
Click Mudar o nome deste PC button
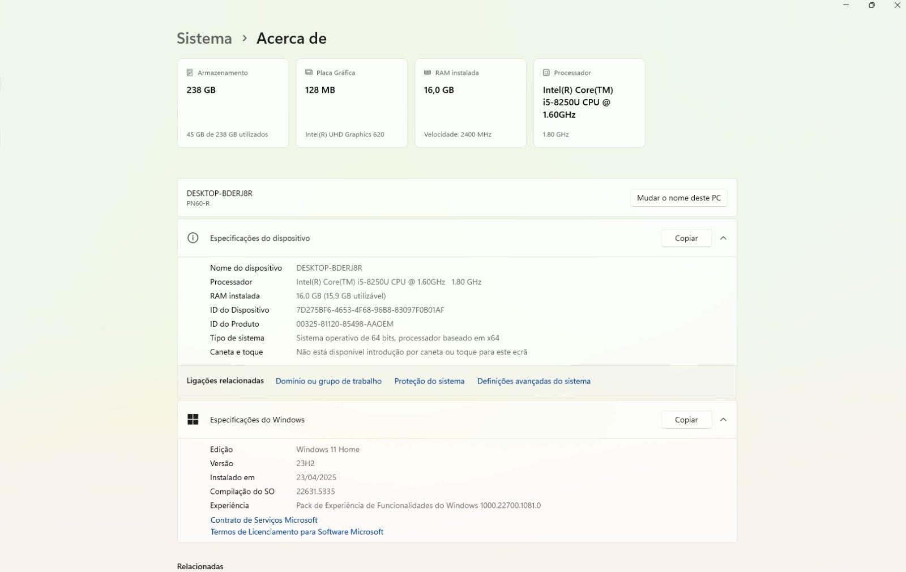[x=679, y=198]
